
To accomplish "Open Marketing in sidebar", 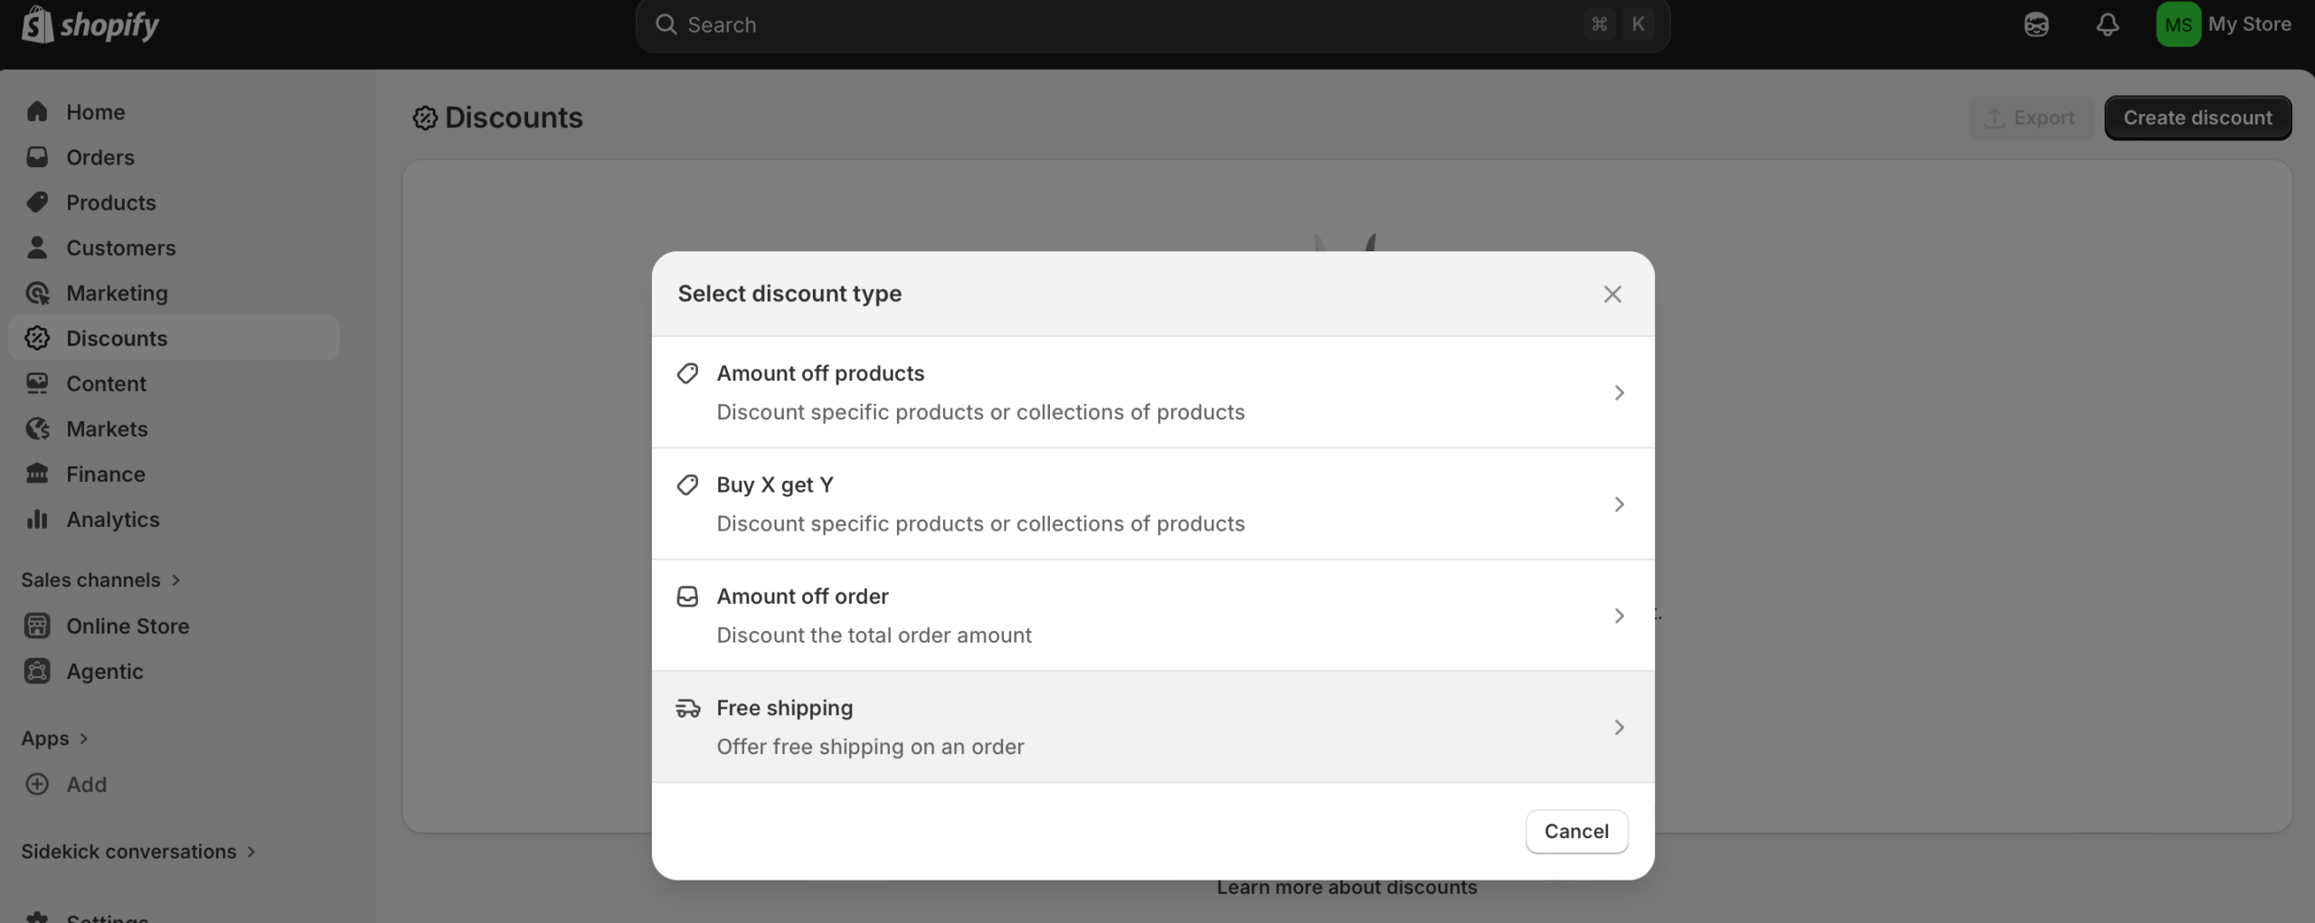I will tap(174, 293).
